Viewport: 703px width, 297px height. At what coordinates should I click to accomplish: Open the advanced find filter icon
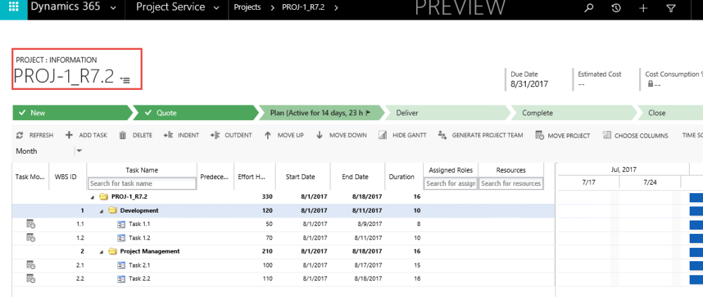click(671, 8)
